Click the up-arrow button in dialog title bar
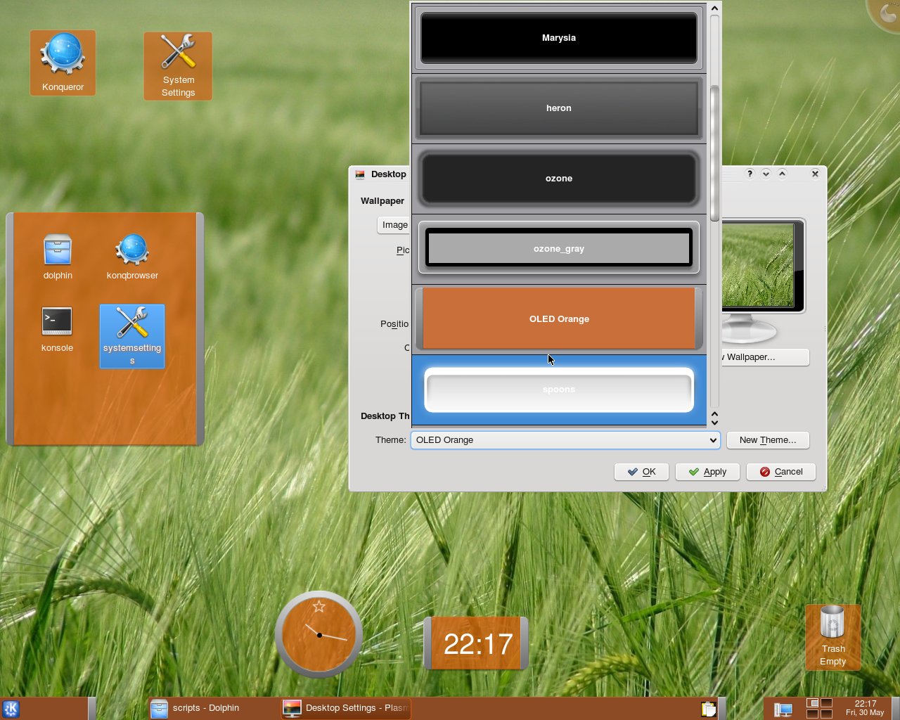This screenshot has width=900, height=720. point(782,174)
